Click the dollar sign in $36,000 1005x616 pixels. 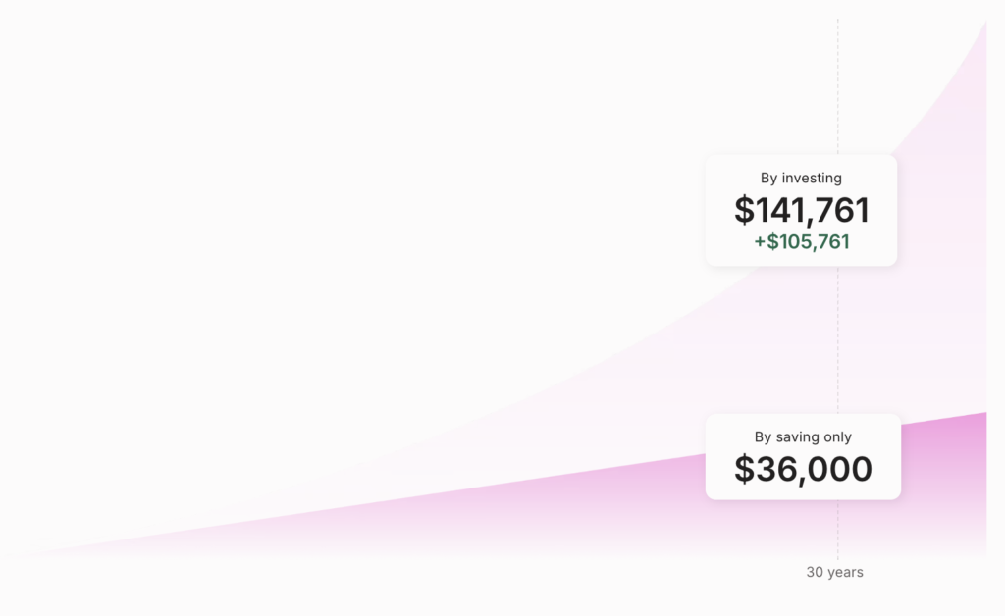click(745, 470)
